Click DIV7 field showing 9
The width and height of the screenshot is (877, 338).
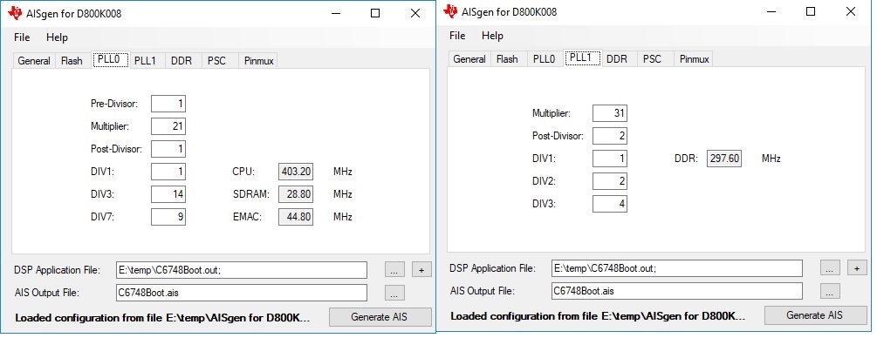pyautogui.click(x=168, y=217)
